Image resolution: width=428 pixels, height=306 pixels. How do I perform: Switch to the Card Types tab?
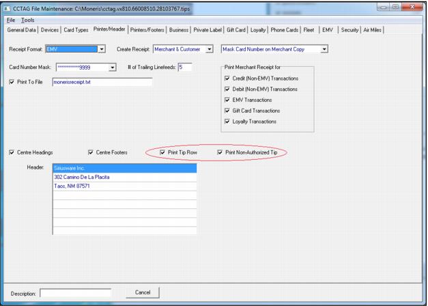tap(76, 30)
